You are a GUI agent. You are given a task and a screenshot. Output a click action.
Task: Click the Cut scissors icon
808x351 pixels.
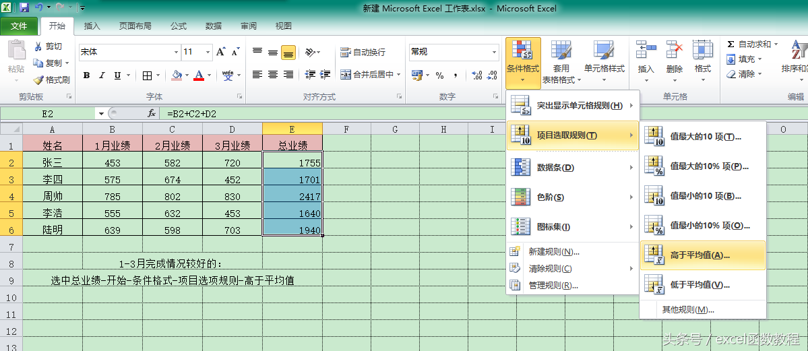coord(38,46)
